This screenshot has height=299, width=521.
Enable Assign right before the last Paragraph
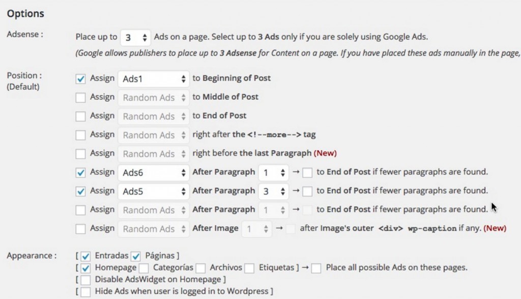point(81,153)
